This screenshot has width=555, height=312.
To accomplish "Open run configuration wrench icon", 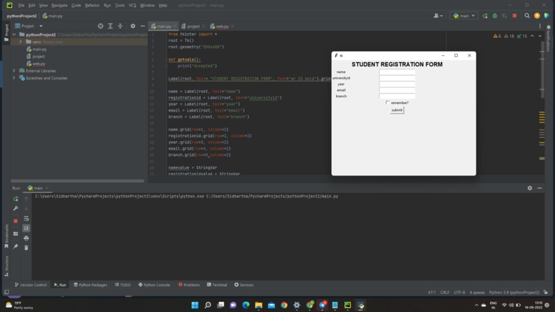I will point(16,209).
